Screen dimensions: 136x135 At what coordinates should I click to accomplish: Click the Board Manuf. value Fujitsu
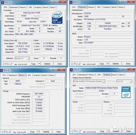[102, 91]
